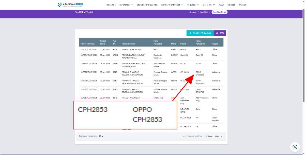Go to the Prev page

click(x=209, y=136)
